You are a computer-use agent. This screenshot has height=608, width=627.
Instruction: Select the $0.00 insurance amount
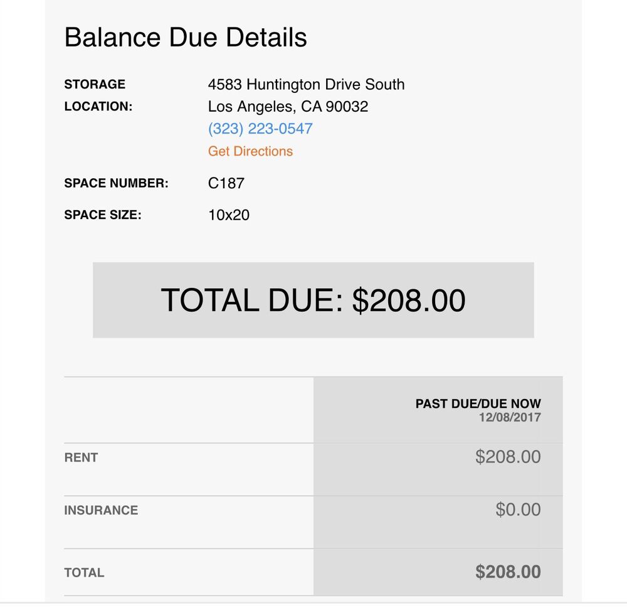click(518, 509)
